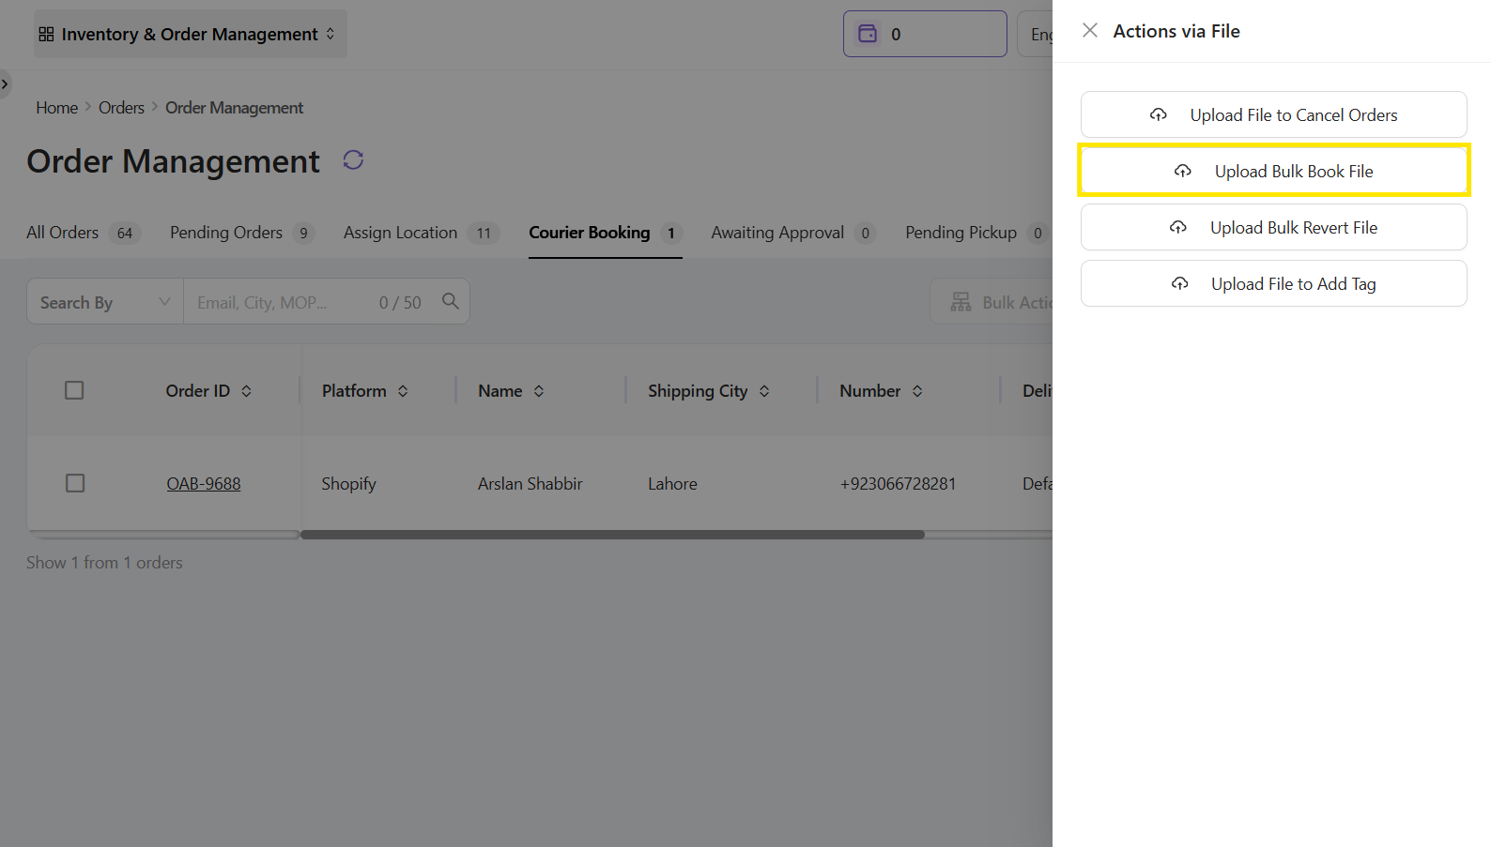Click the wallet balance icon
Screen dimensions: 1491x847
(868, 34)
